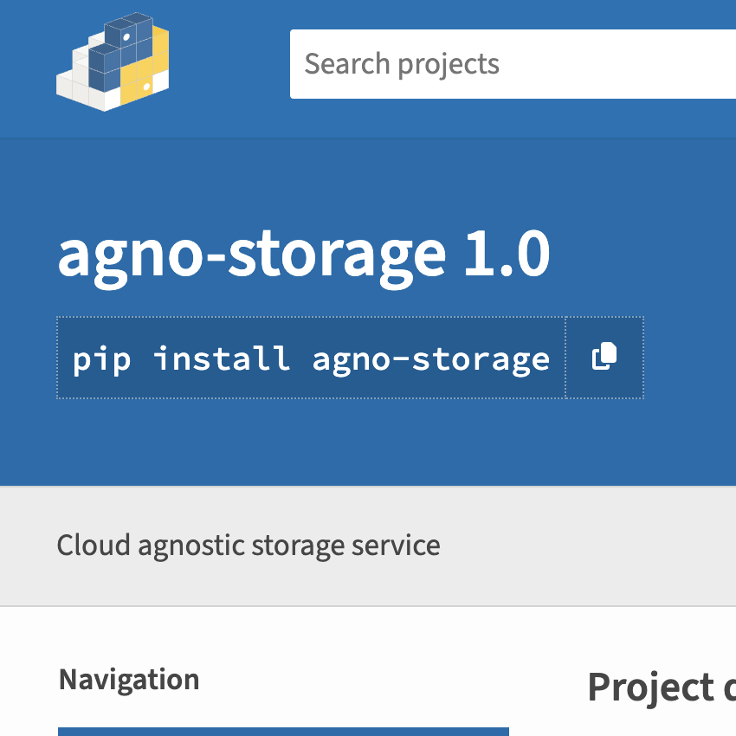
Task: Click the word pip in the install command
Action: coord(101,358)
